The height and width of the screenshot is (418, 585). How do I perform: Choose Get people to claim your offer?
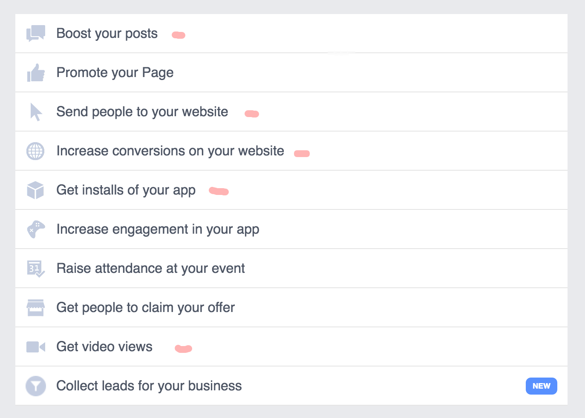coord(291,308)
